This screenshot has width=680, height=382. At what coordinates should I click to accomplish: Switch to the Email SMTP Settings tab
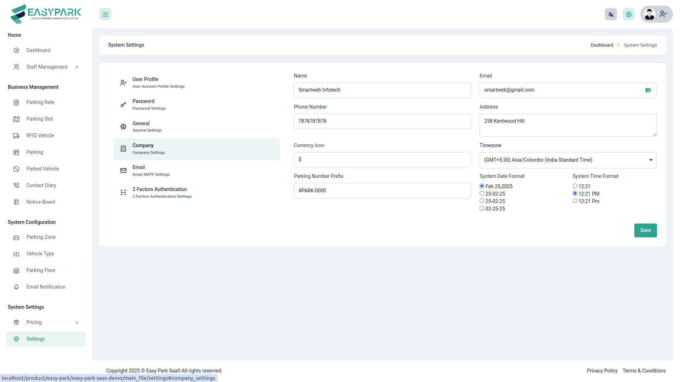point(151,170)
